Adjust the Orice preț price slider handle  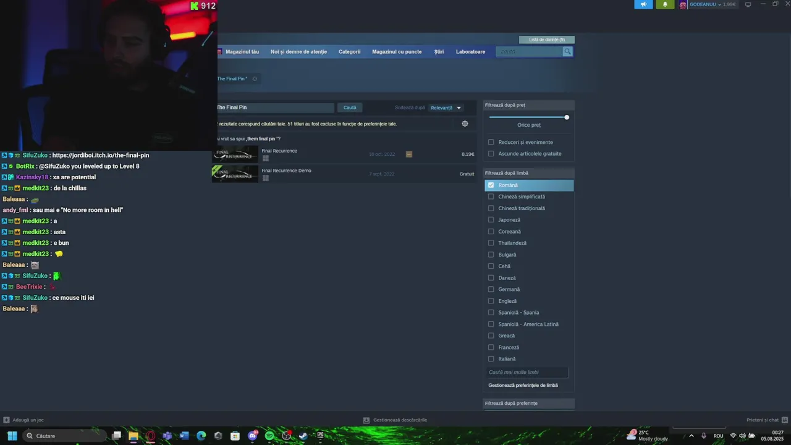point(567,117)
